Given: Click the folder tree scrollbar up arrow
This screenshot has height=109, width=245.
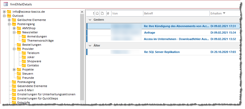Looking at the screenshot, I should pos(82,12).
